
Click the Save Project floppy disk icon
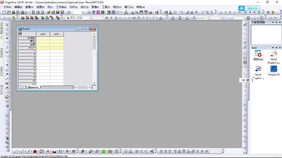tap(58, 12)
